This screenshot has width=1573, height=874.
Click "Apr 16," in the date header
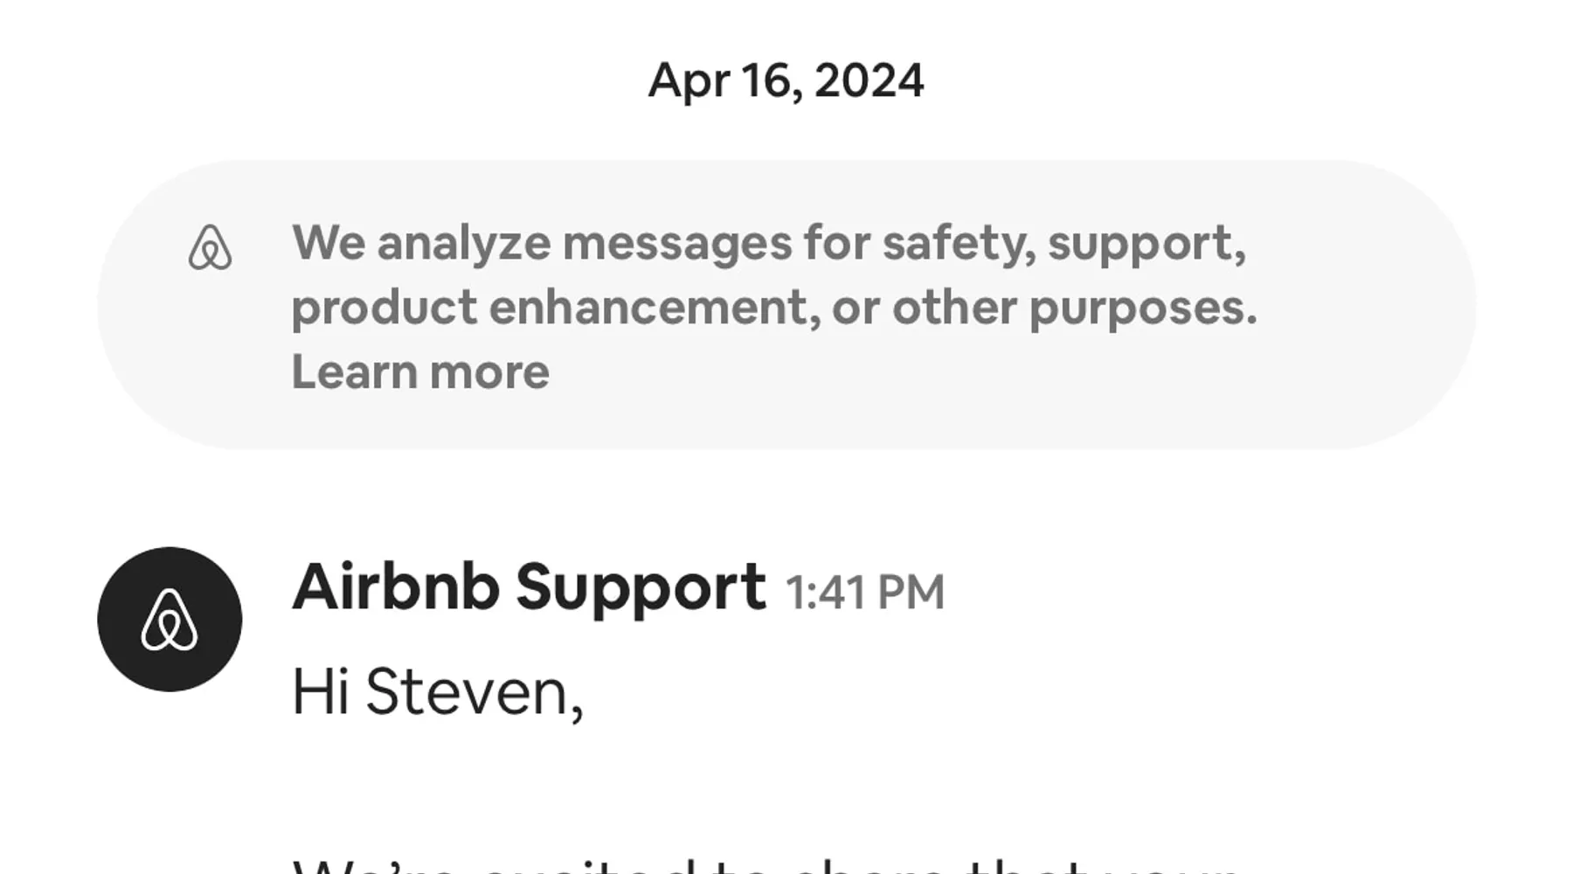coord(725,80)
